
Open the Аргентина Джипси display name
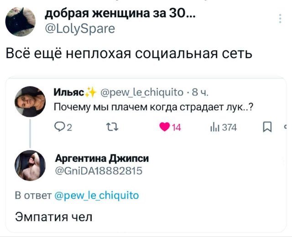tap(102, 158)
